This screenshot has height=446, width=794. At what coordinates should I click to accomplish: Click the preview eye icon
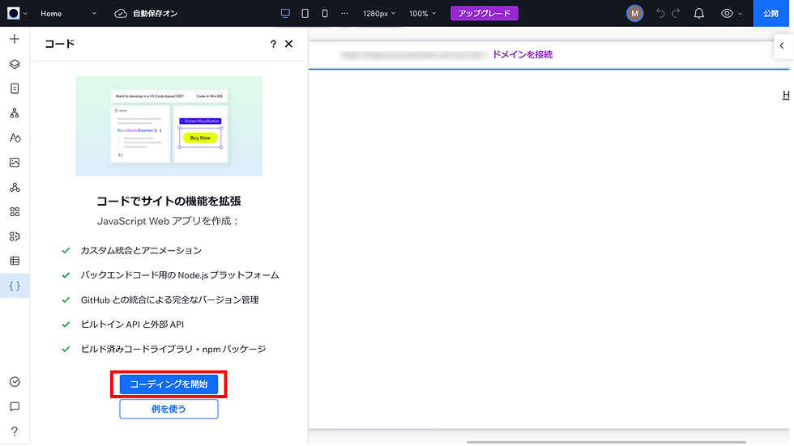(727, 14)
